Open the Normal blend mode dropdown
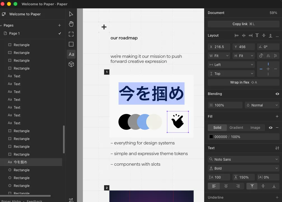The image size is (282, 202). click(x=262, y=105)
